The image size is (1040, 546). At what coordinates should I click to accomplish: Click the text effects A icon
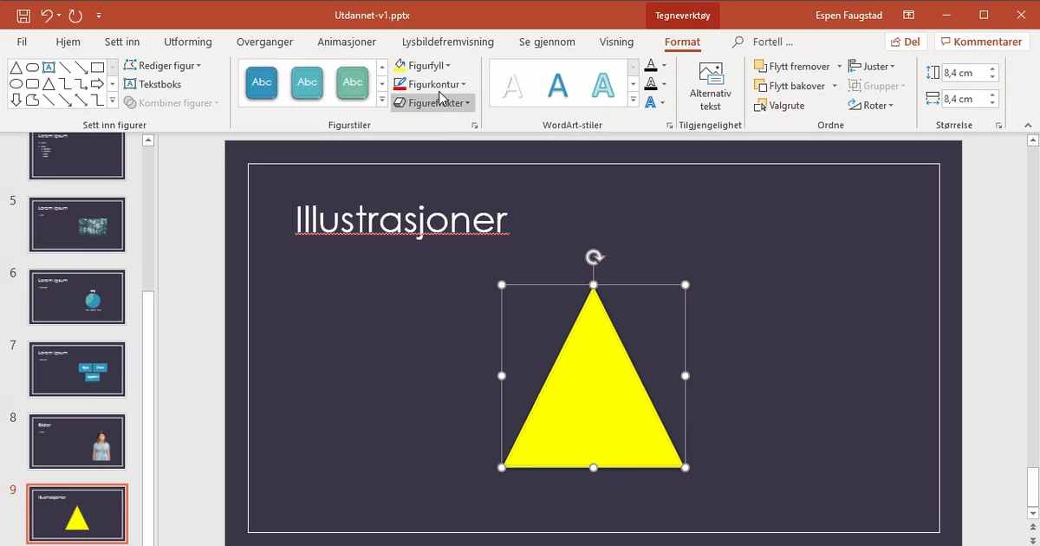pyautogui.click(x=651, y=102)
